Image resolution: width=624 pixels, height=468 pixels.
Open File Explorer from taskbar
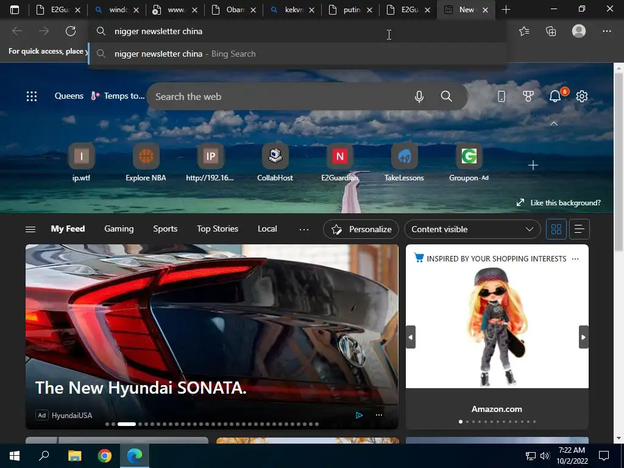[x=74, y=456]
